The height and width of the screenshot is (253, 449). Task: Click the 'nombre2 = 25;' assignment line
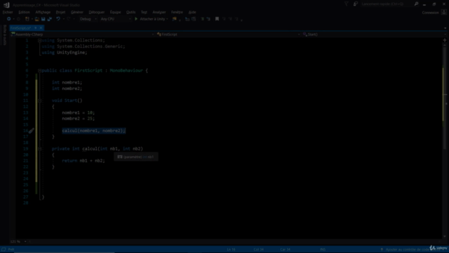click(78, 119)
